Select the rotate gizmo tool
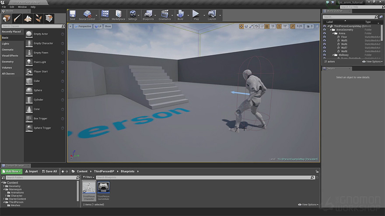385x216 pixels. point(246,27)
